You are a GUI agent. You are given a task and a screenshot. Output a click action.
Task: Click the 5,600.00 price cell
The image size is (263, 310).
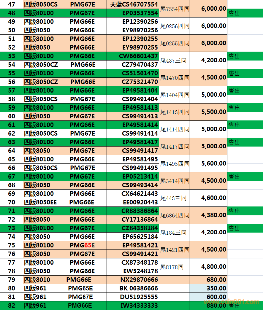208,163
